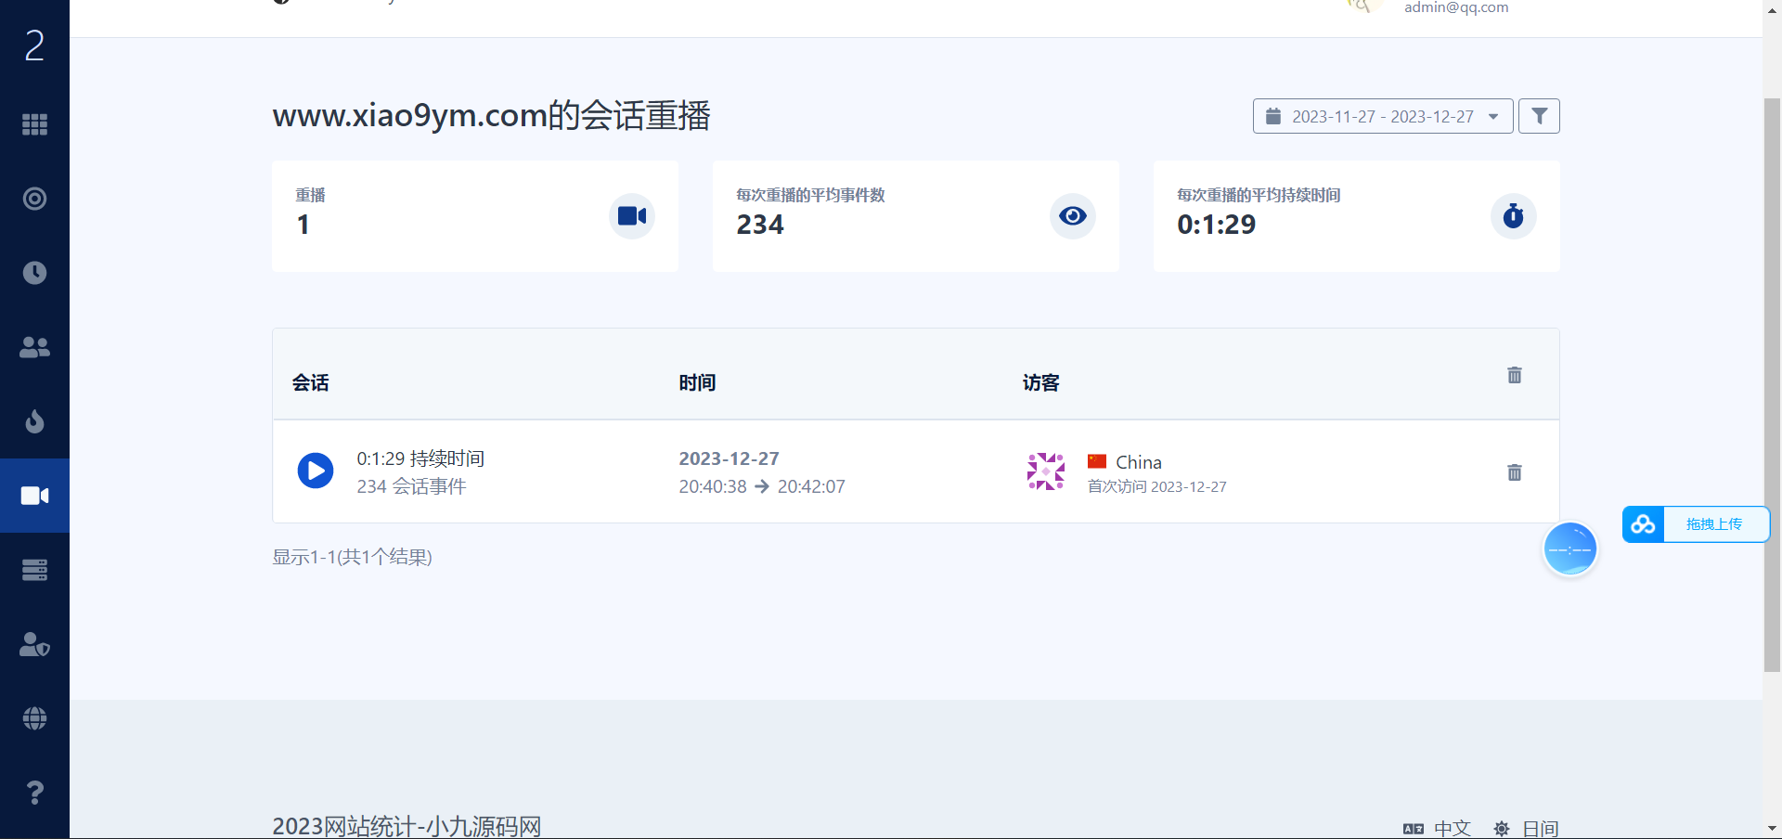The width and height of the screenshot is (1782, 839).
Task: Click the eye icon in average events card
Action: pos(1073,216)
